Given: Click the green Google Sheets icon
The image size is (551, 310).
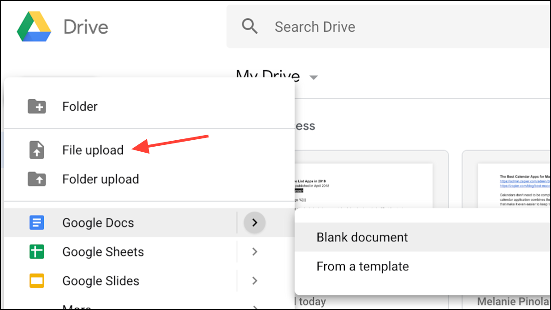Looking at the screenshot, I should pos(37,252).
